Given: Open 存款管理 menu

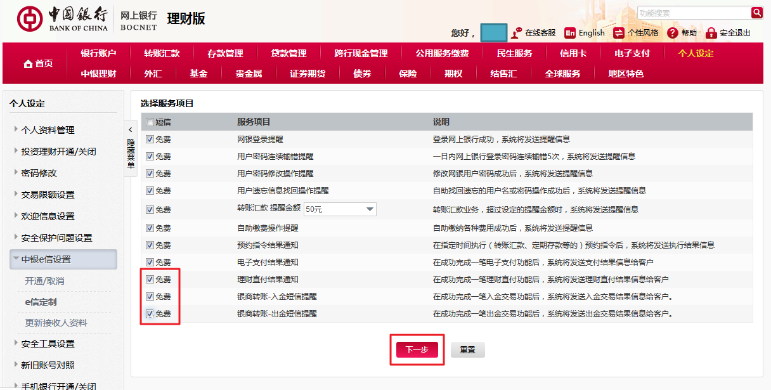Looking at the screenshot, I should pos(225,53).
